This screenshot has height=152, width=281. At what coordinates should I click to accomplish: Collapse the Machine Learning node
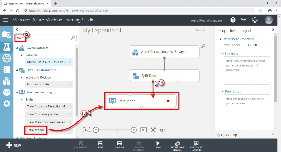(17, 92)
